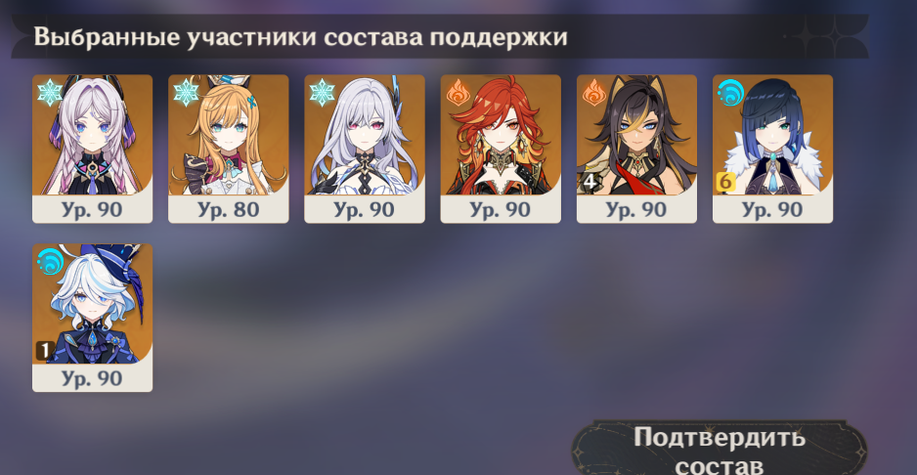Screen dimensions: 917x475
Task: Click the Cryo icon on the pink-braided character
Action: 50,93
